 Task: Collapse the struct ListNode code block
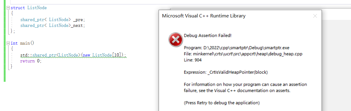[x=8, y=8]
